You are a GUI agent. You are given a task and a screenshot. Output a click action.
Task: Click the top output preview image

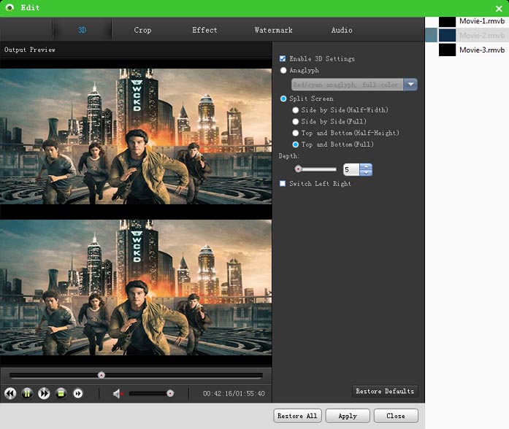click(x=136, y=136)
